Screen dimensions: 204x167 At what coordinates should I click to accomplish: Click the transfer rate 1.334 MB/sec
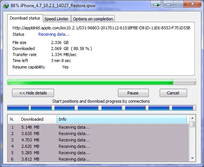point(64,55)
